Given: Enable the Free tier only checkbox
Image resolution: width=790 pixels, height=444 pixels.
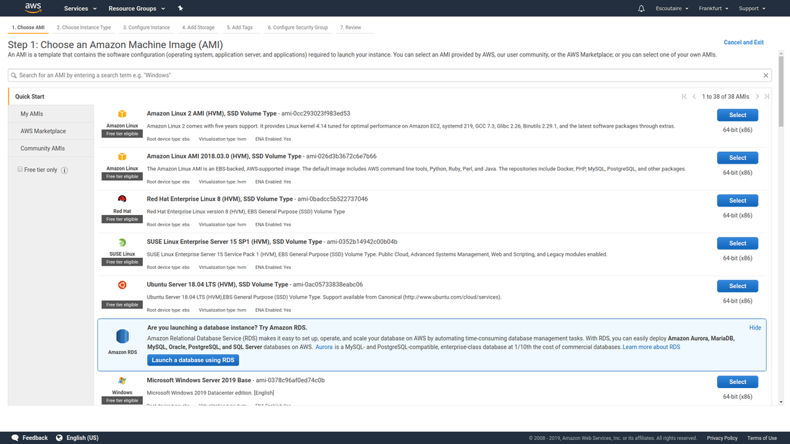Looking at the screenshot, I should pos(20,170).
